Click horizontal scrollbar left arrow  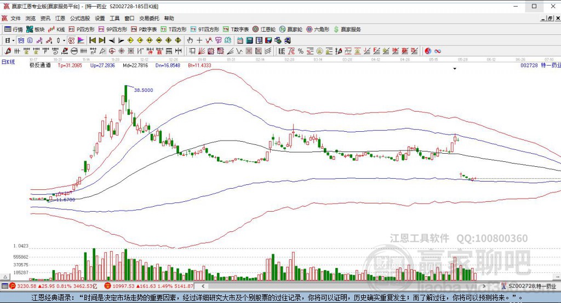click(x=203, y=286)
